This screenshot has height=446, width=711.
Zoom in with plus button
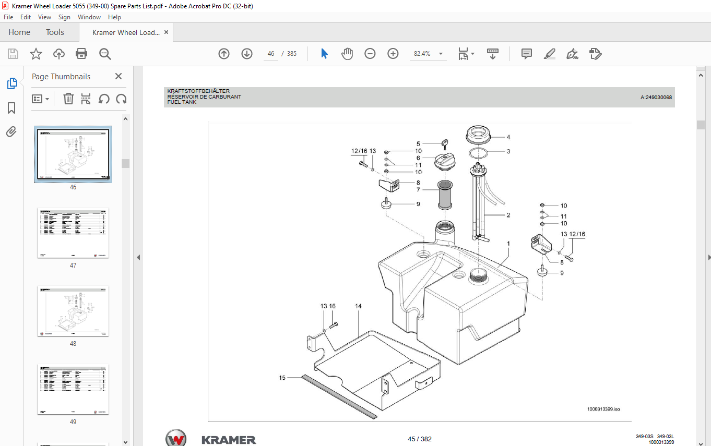coord(393,54)
